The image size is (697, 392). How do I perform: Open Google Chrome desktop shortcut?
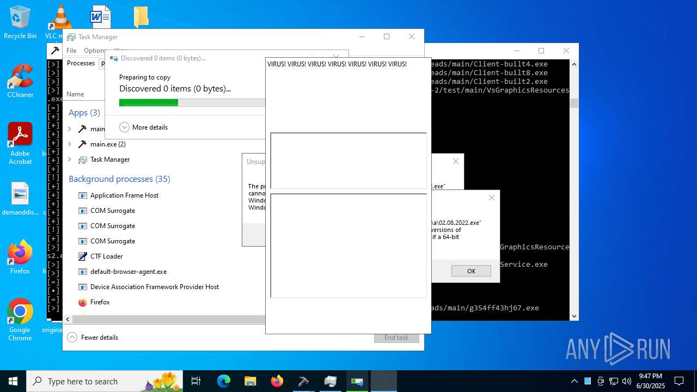coord(20,320)
